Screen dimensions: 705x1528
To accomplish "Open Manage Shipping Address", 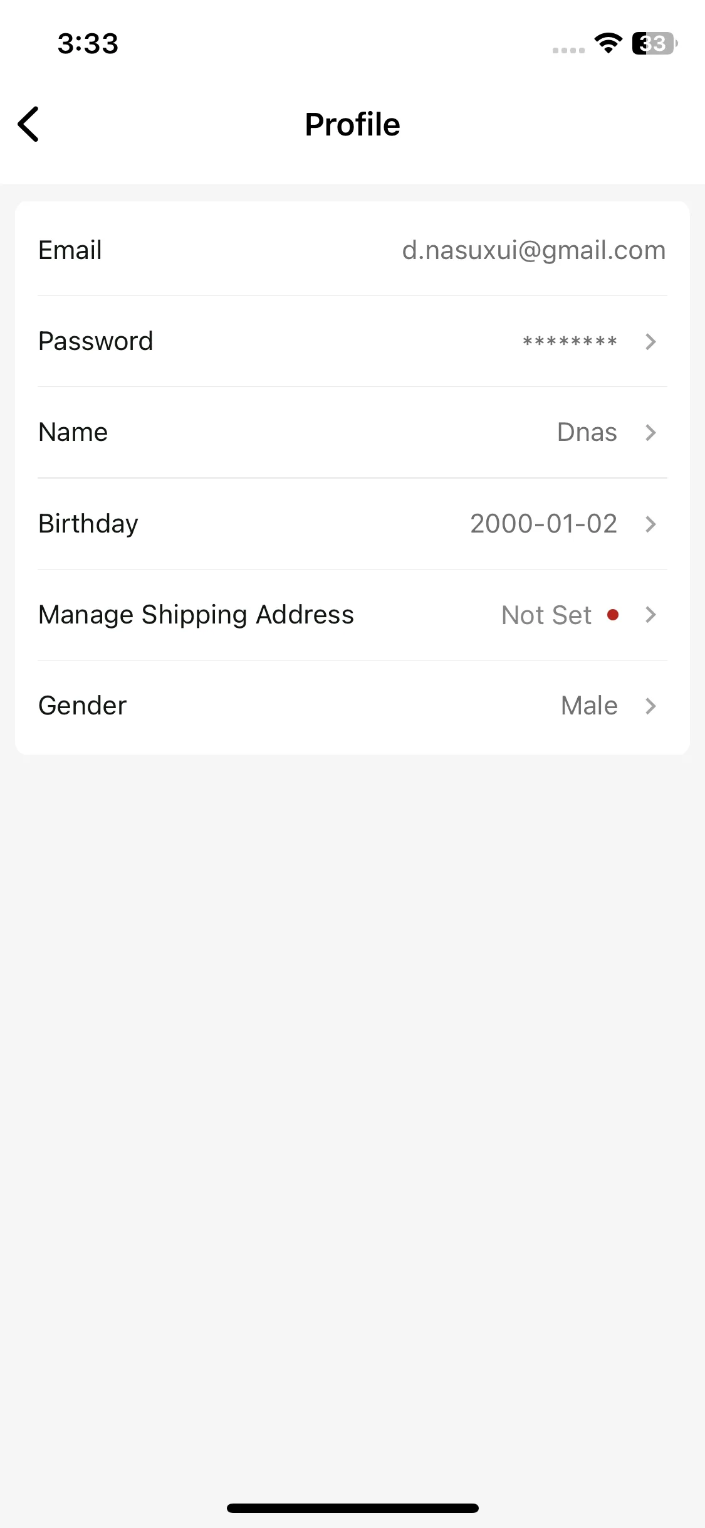I will coord(352,615).
